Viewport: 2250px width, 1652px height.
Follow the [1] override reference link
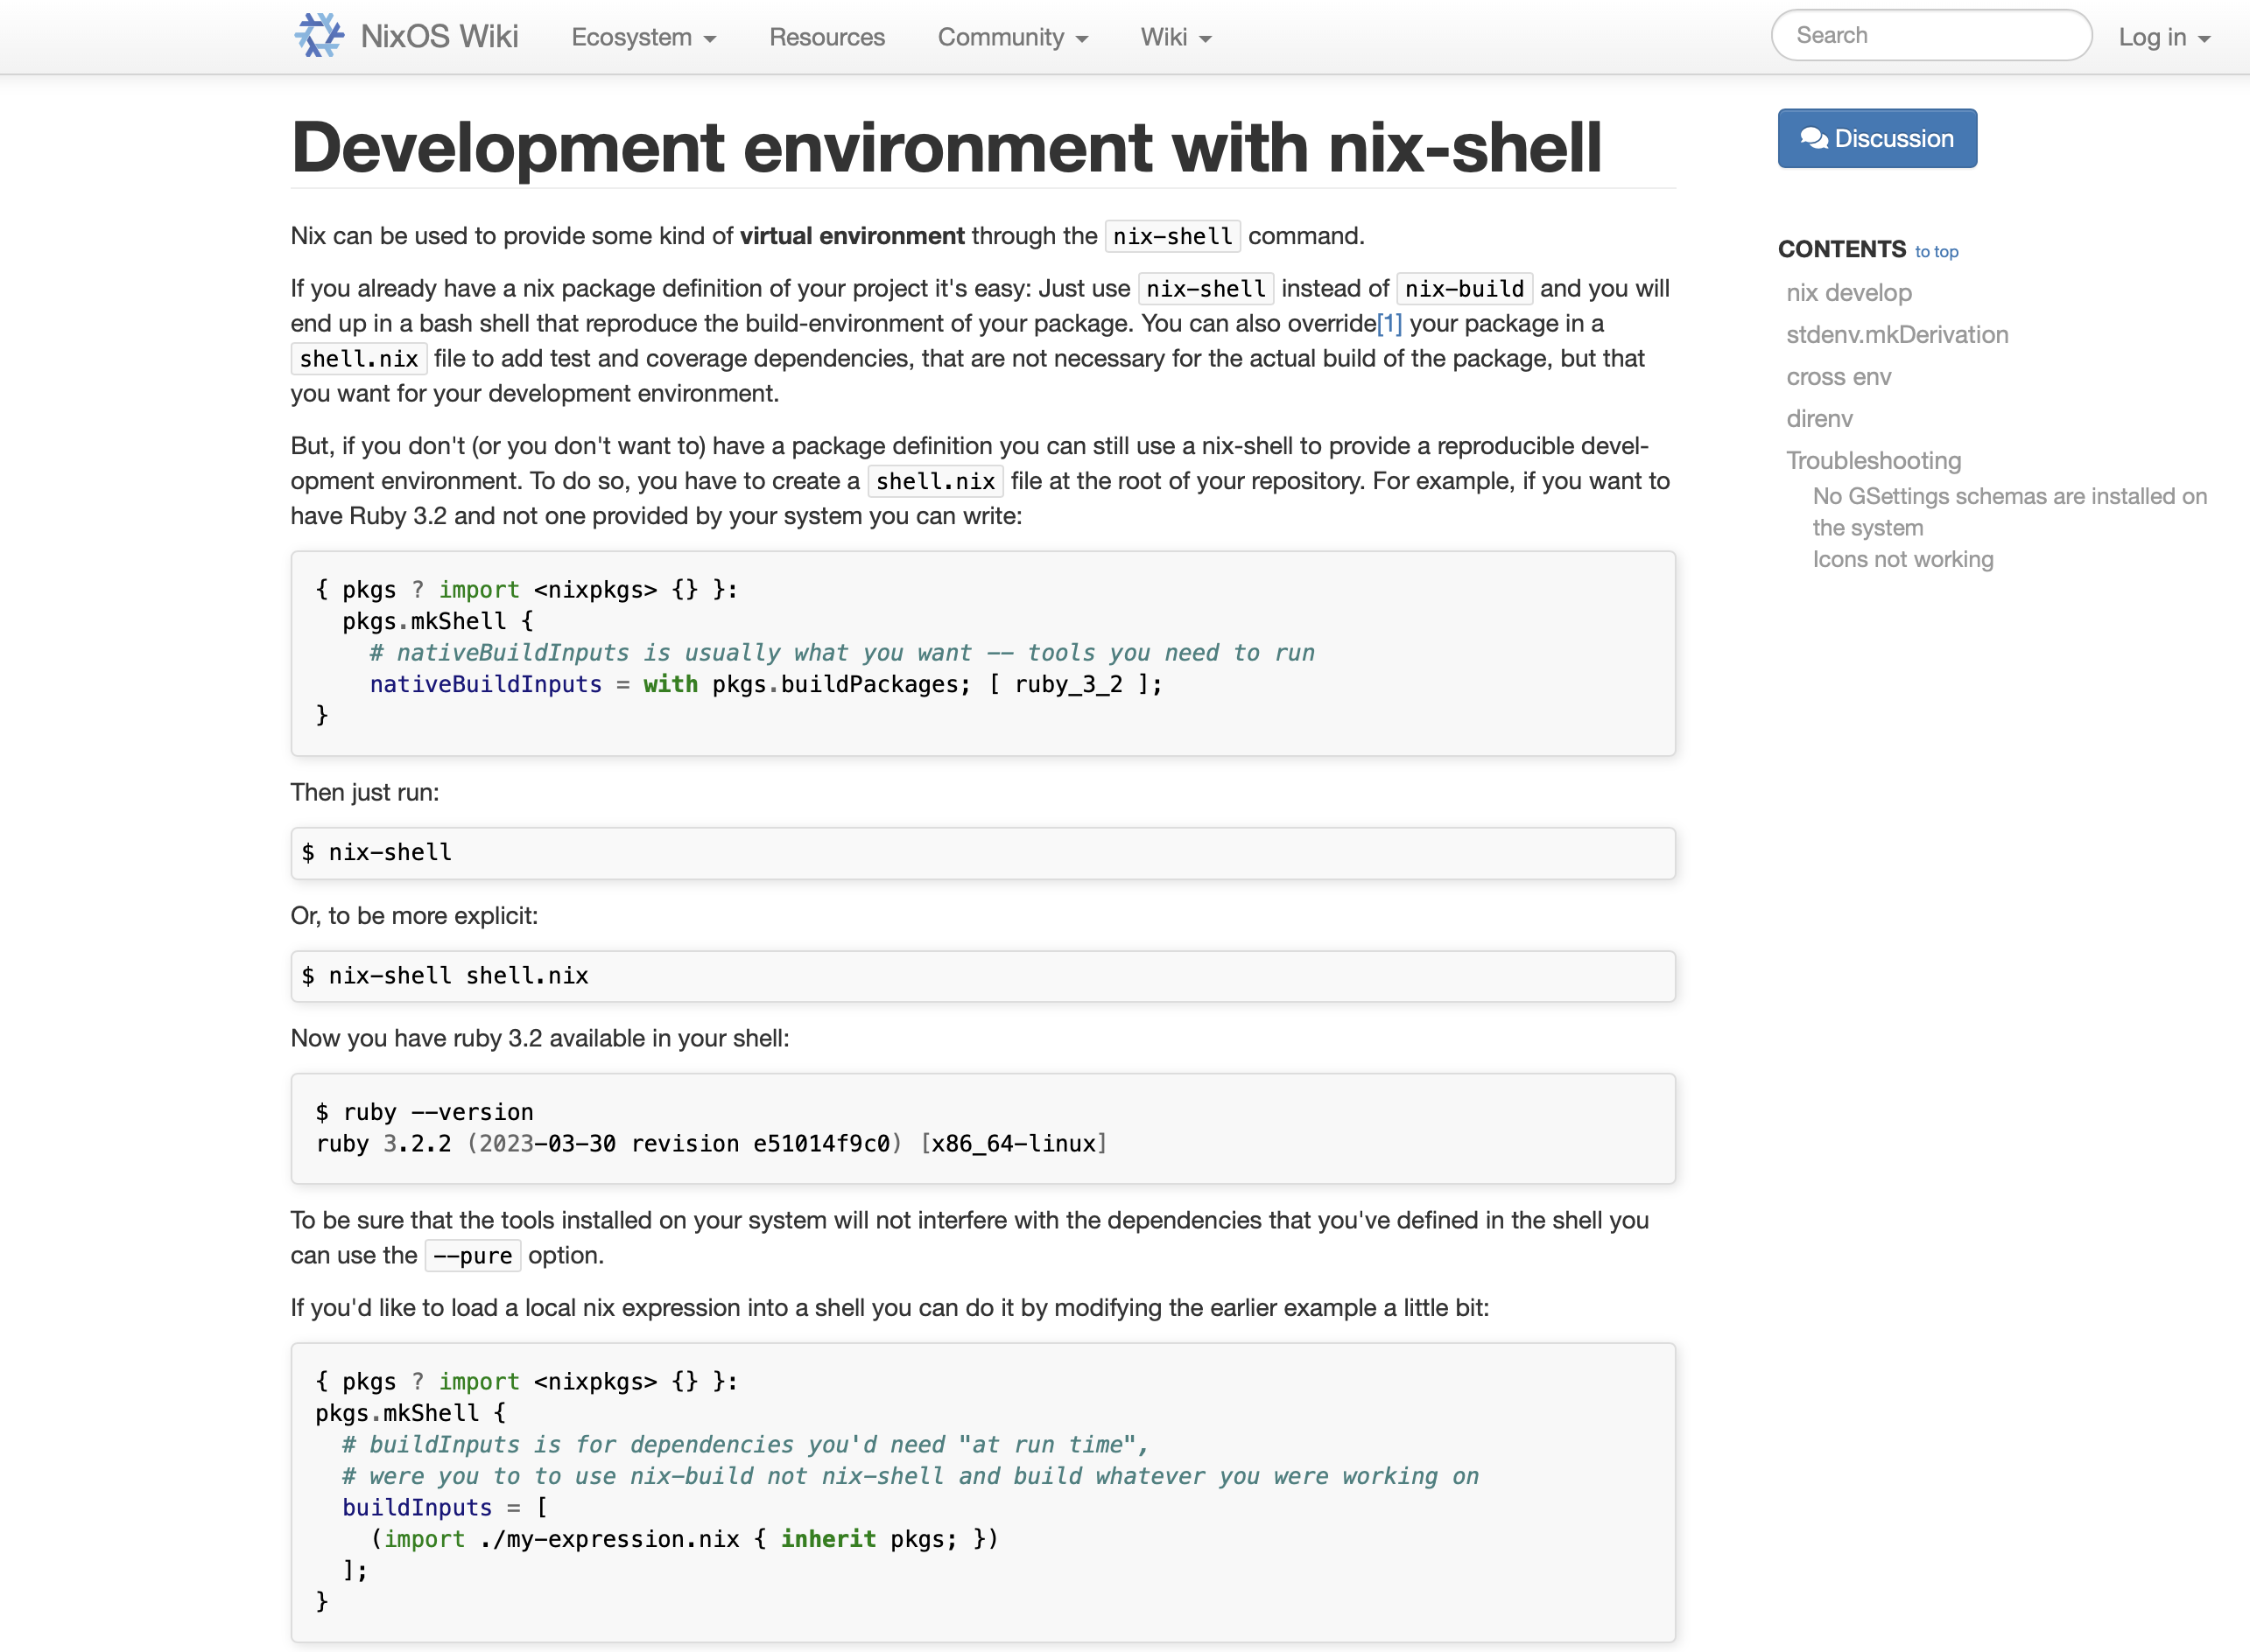[x=1390, y=323]
